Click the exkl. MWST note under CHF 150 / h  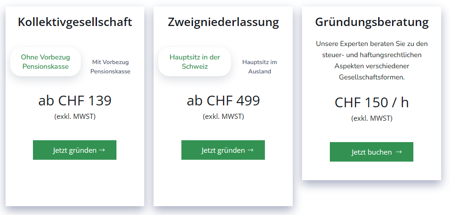(x=372, y=118)
